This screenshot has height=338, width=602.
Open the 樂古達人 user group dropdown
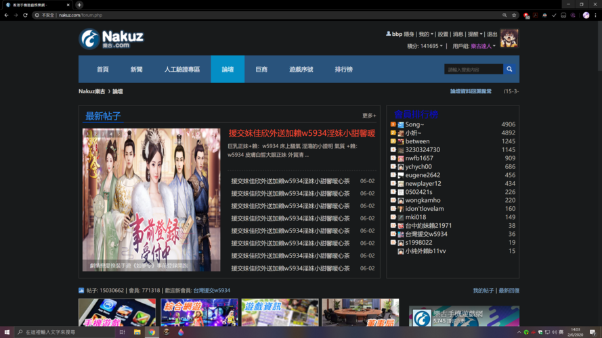pos(483,46)
